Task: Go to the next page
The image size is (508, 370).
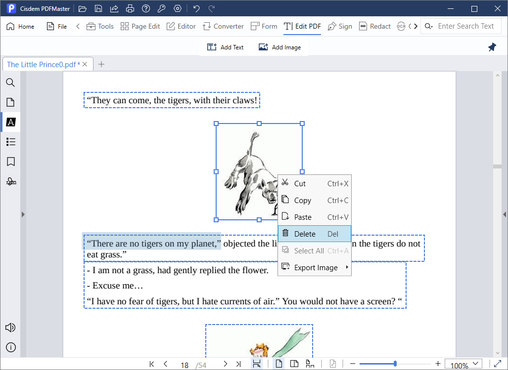Action: click(226, 364)
